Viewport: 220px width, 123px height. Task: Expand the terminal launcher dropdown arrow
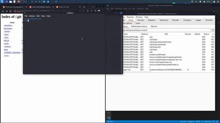(x=24, y=2)
